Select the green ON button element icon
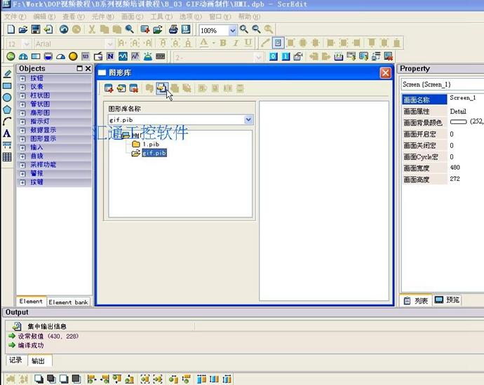 (11, 57)
